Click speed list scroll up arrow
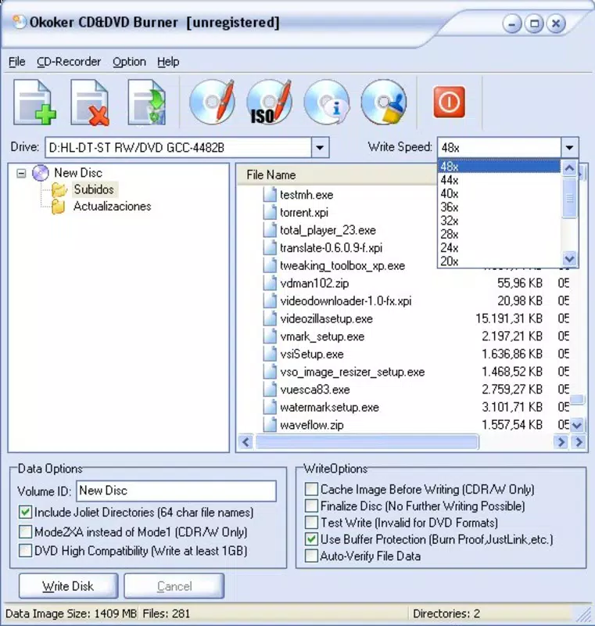This screenshot has height=626, width=595. 569,168
